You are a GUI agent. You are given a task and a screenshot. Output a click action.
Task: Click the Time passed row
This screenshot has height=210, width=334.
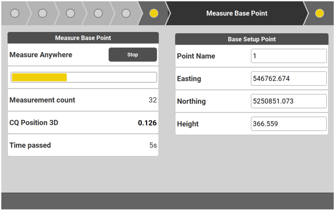coord(83,145)
